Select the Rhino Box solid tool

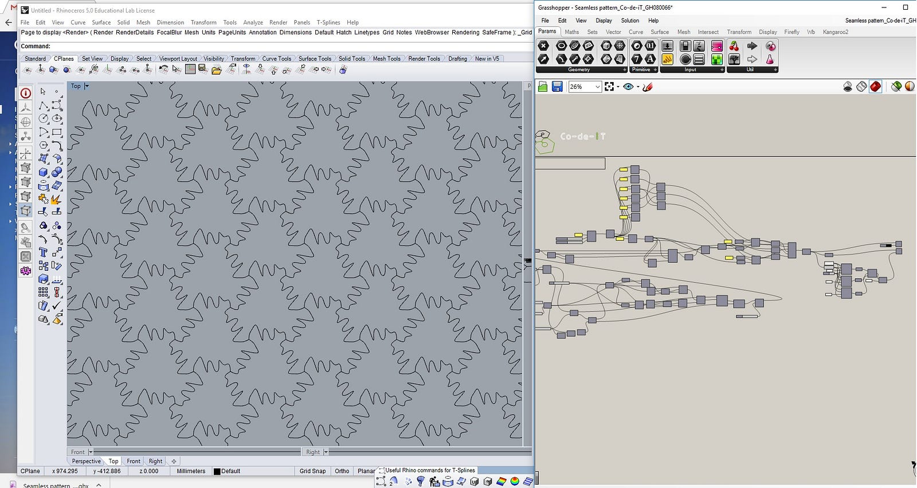(x=44, y=172)
